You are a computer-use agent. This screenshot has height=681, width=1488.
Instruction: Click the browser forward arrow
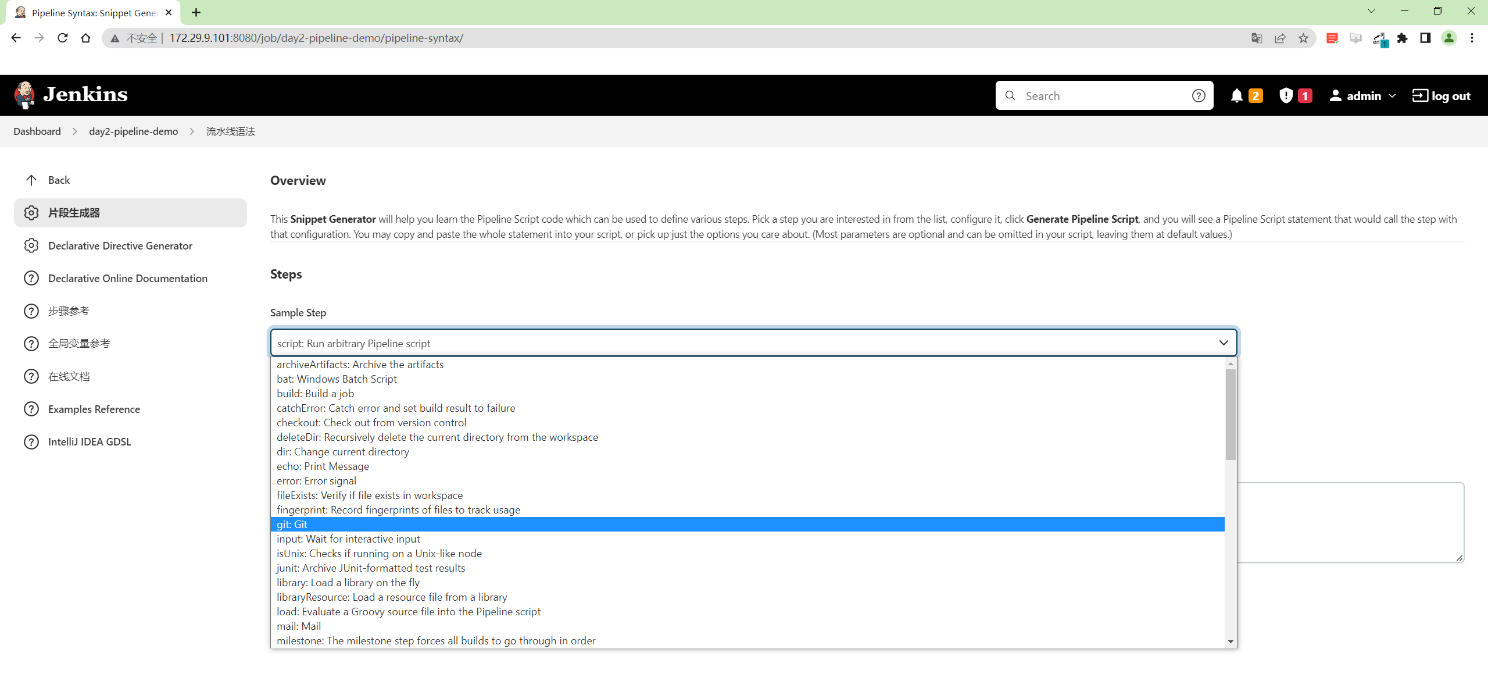click(x=39, y=38)
